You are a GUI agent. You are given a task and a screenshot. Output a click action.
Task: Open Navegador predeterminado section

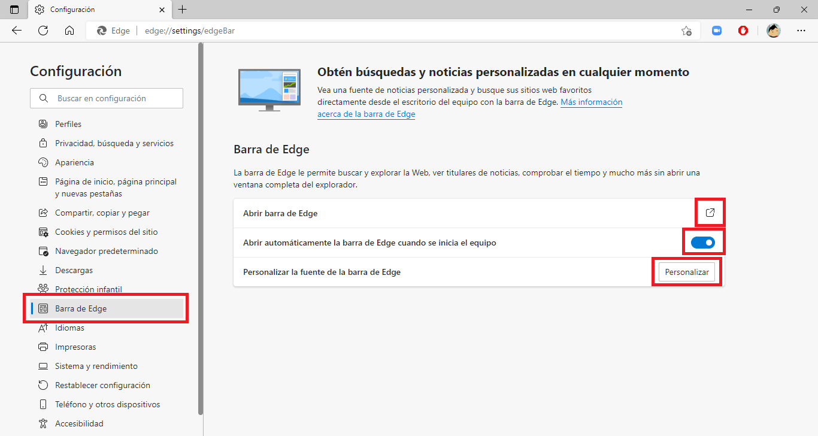[x=107, y=251]
